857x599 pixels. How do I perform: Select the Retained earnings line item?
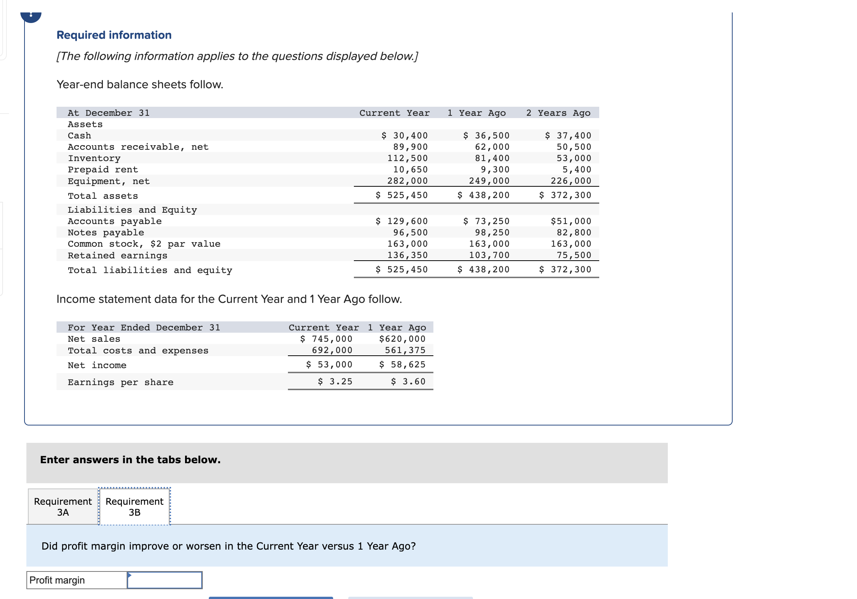(118, 255)
